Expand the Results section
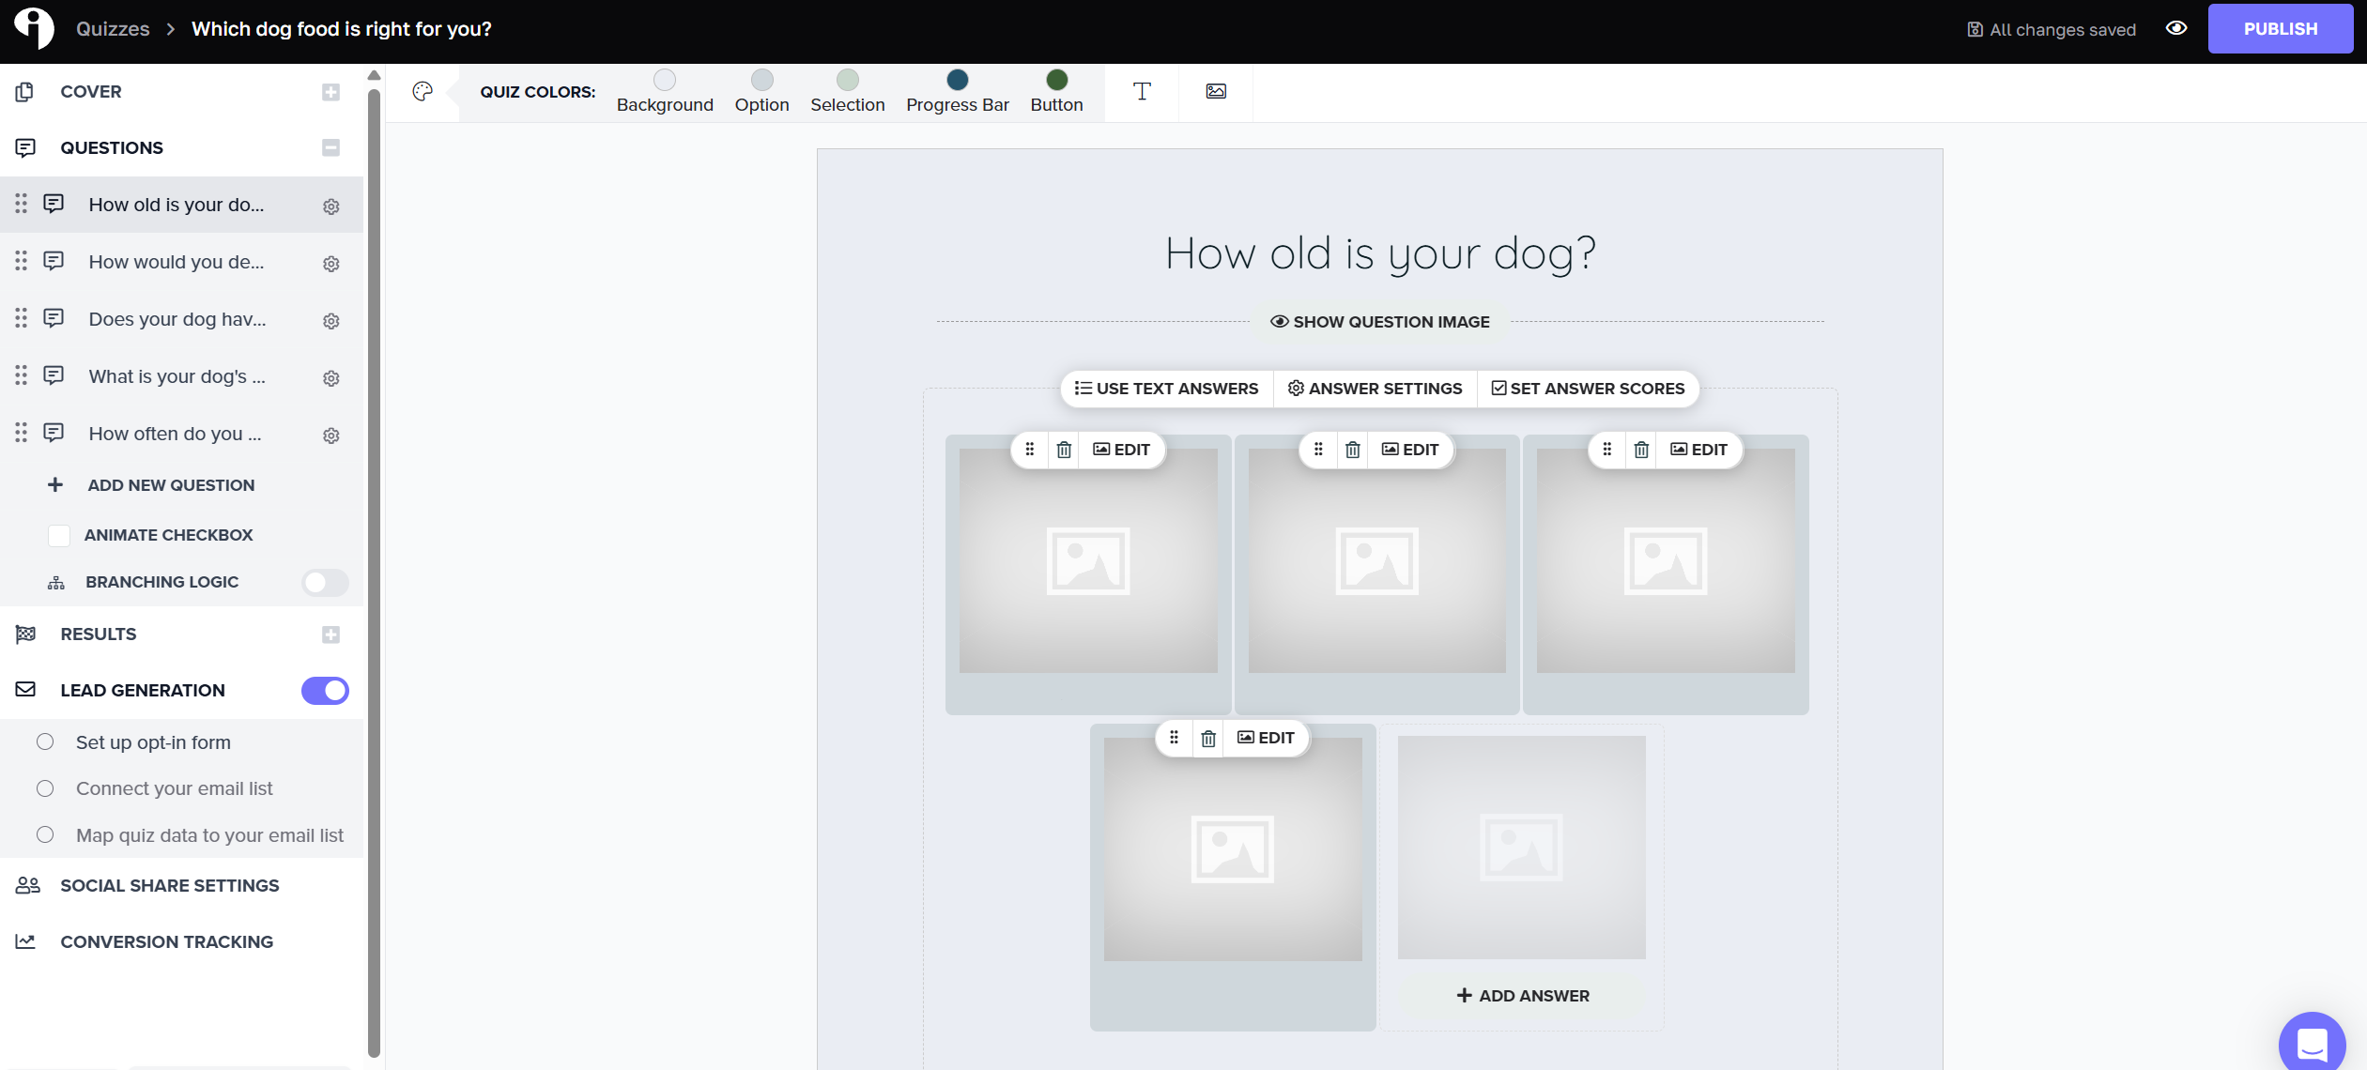The height and width of the screenshot is (1070, 2367). pos(330,634)
